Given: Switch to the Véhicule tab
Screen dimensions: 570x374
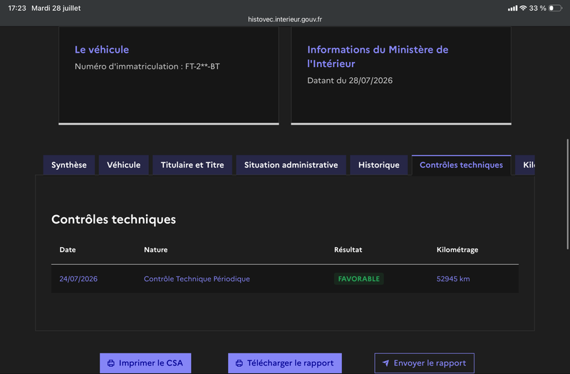Looking at the screenshot, I should coord(123,165).
